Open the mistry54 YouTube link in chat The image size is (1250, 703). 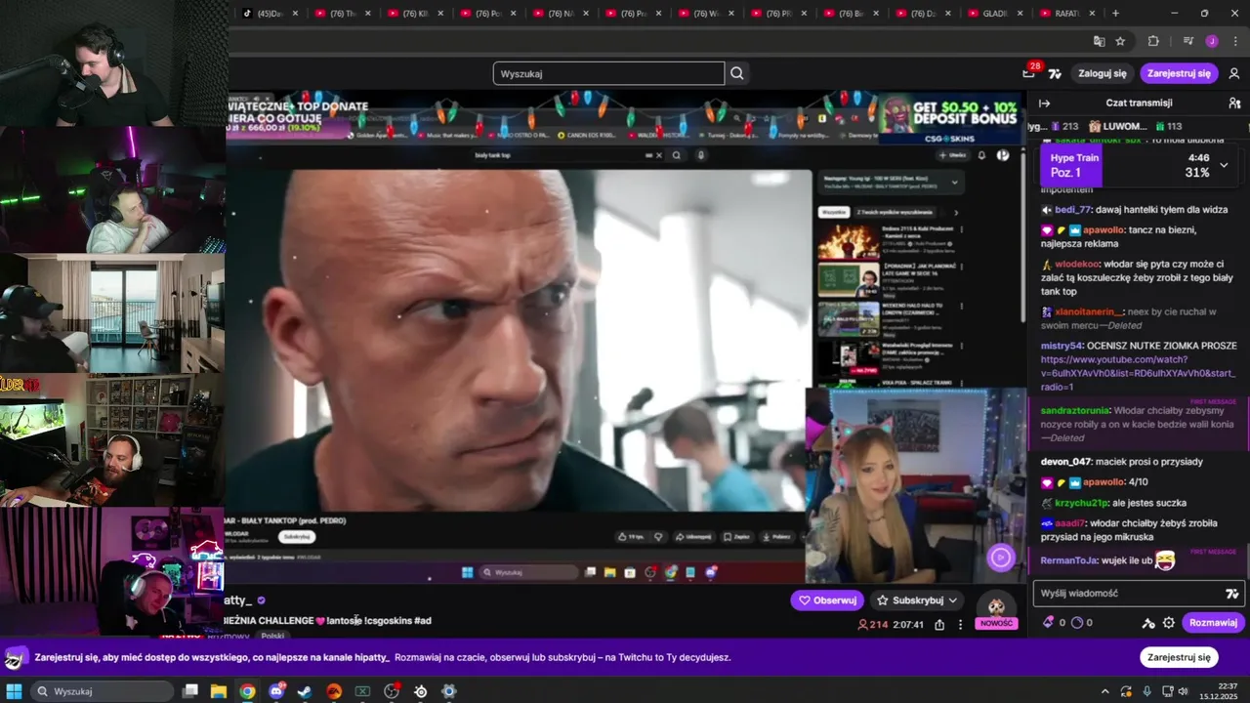coord(1138,373)
